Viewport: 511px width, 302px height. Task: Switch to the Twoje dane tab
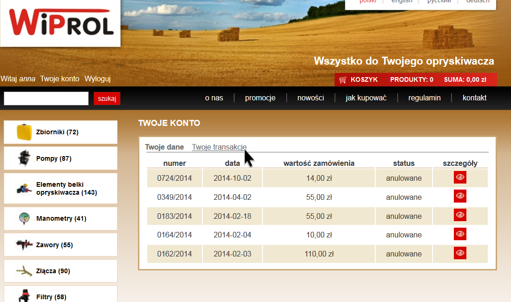point(164,147)
